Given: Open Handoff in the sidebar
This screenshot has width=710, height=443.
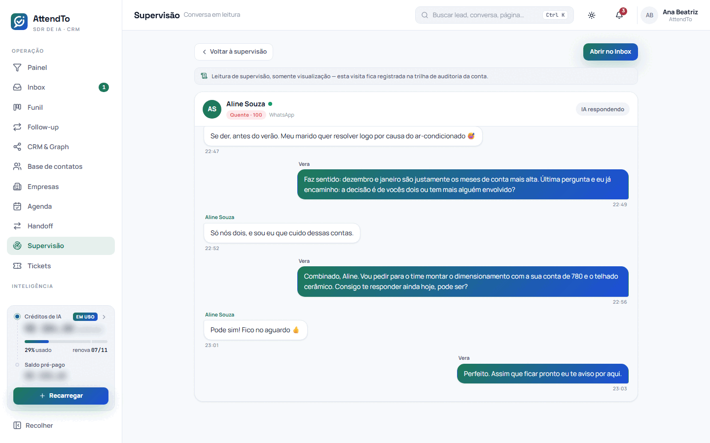Looking at the screenshot, I should (61, 226).
